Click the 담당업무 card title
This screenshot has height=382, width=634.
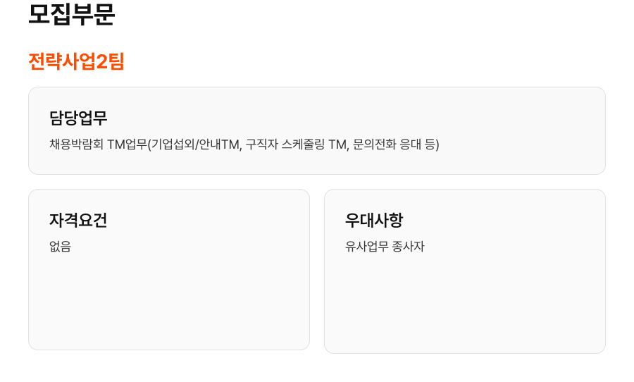[x=78, y=118]
